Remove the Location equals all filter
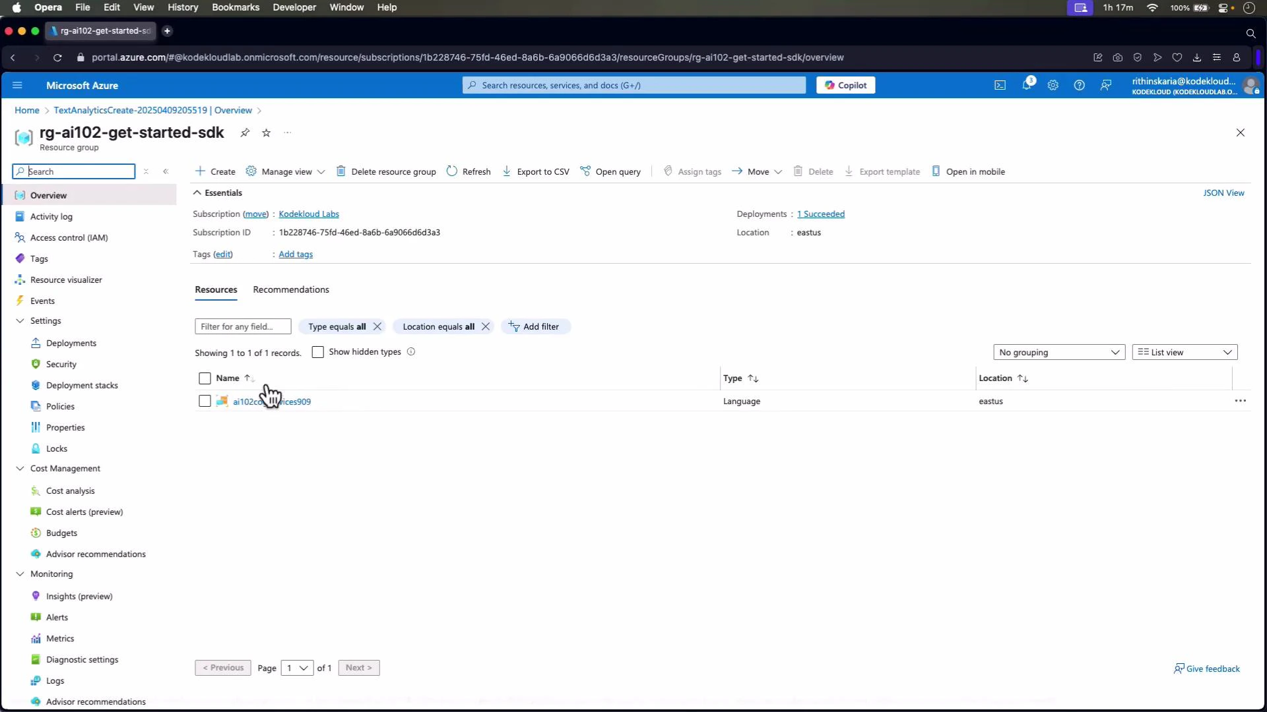 point(486,326)
